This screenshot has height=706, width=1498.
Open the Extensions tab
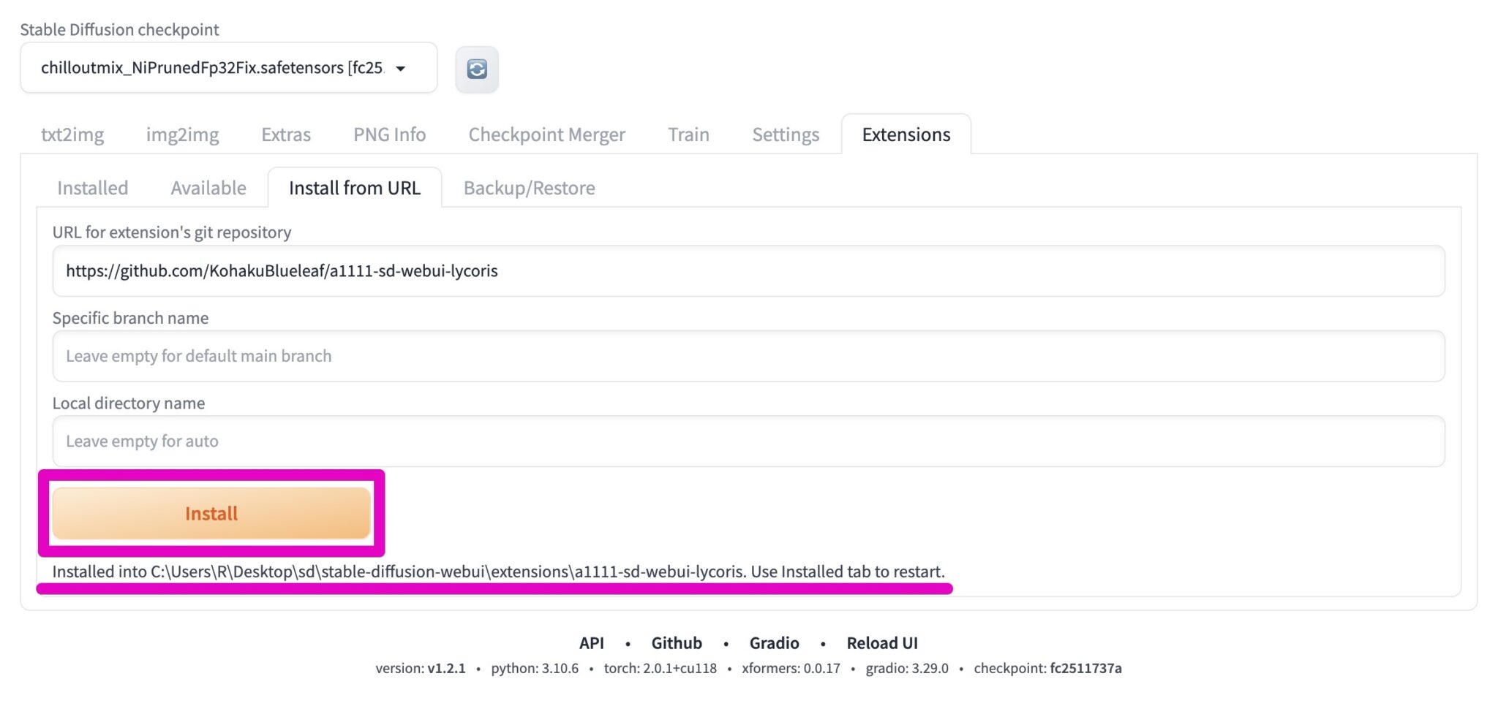point(906,134)
